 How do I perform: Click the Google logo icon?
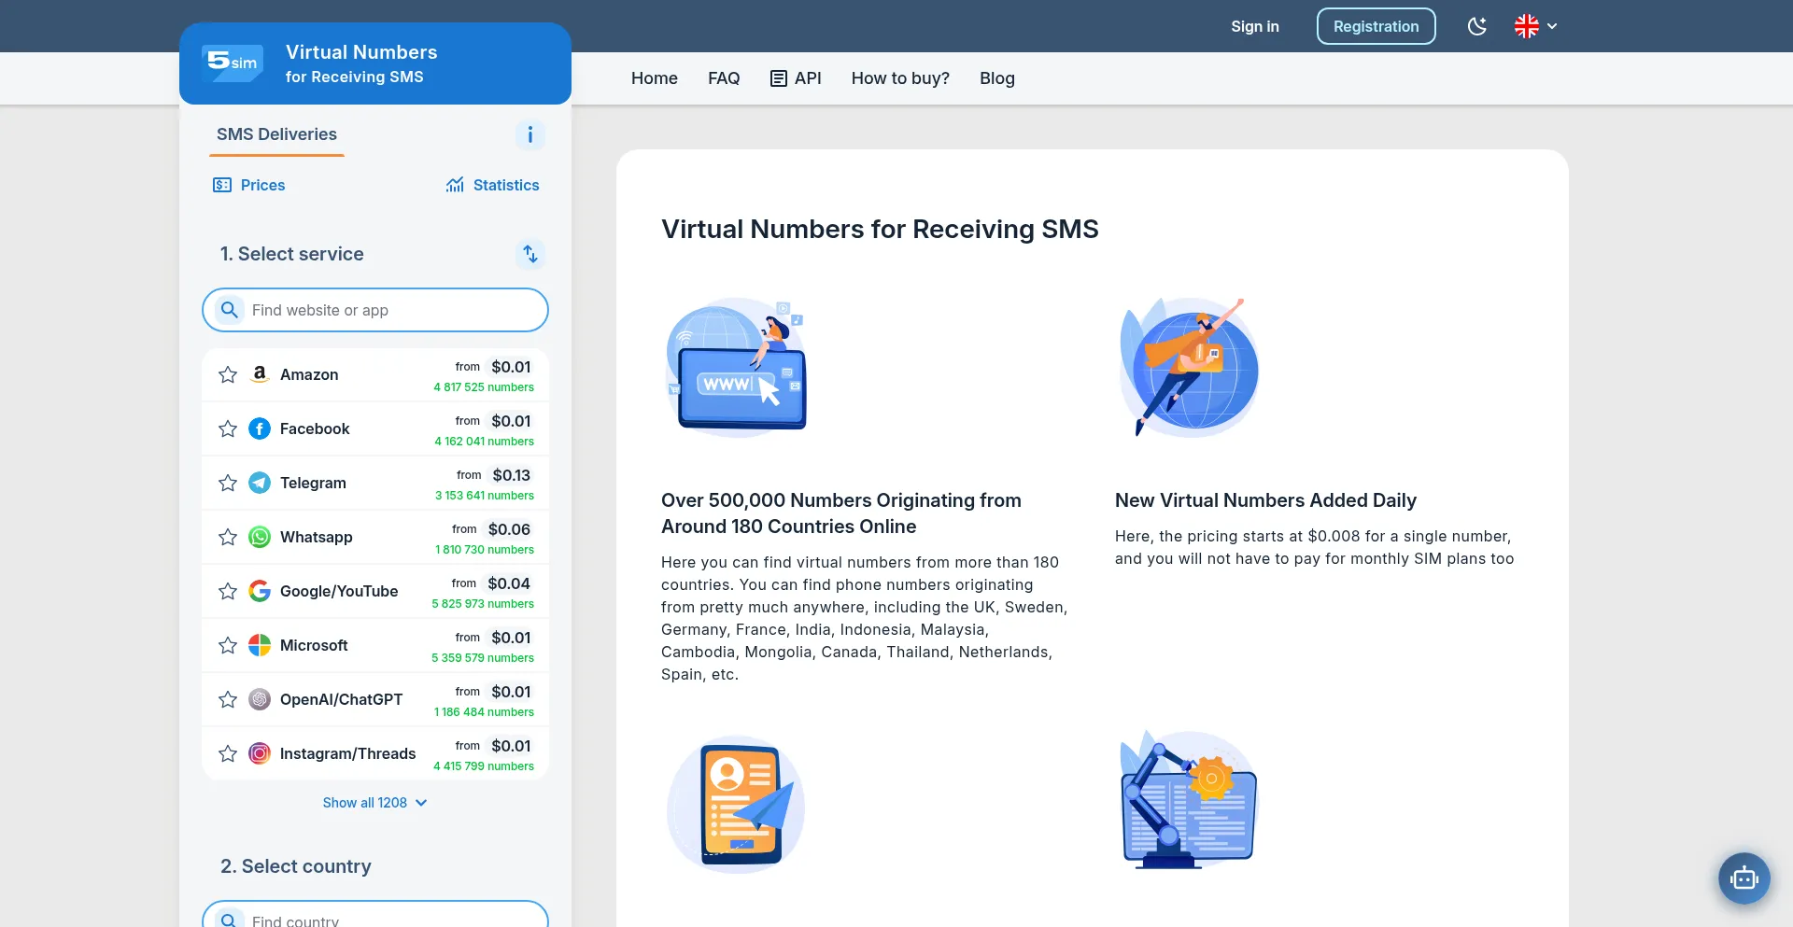[260, 591]
